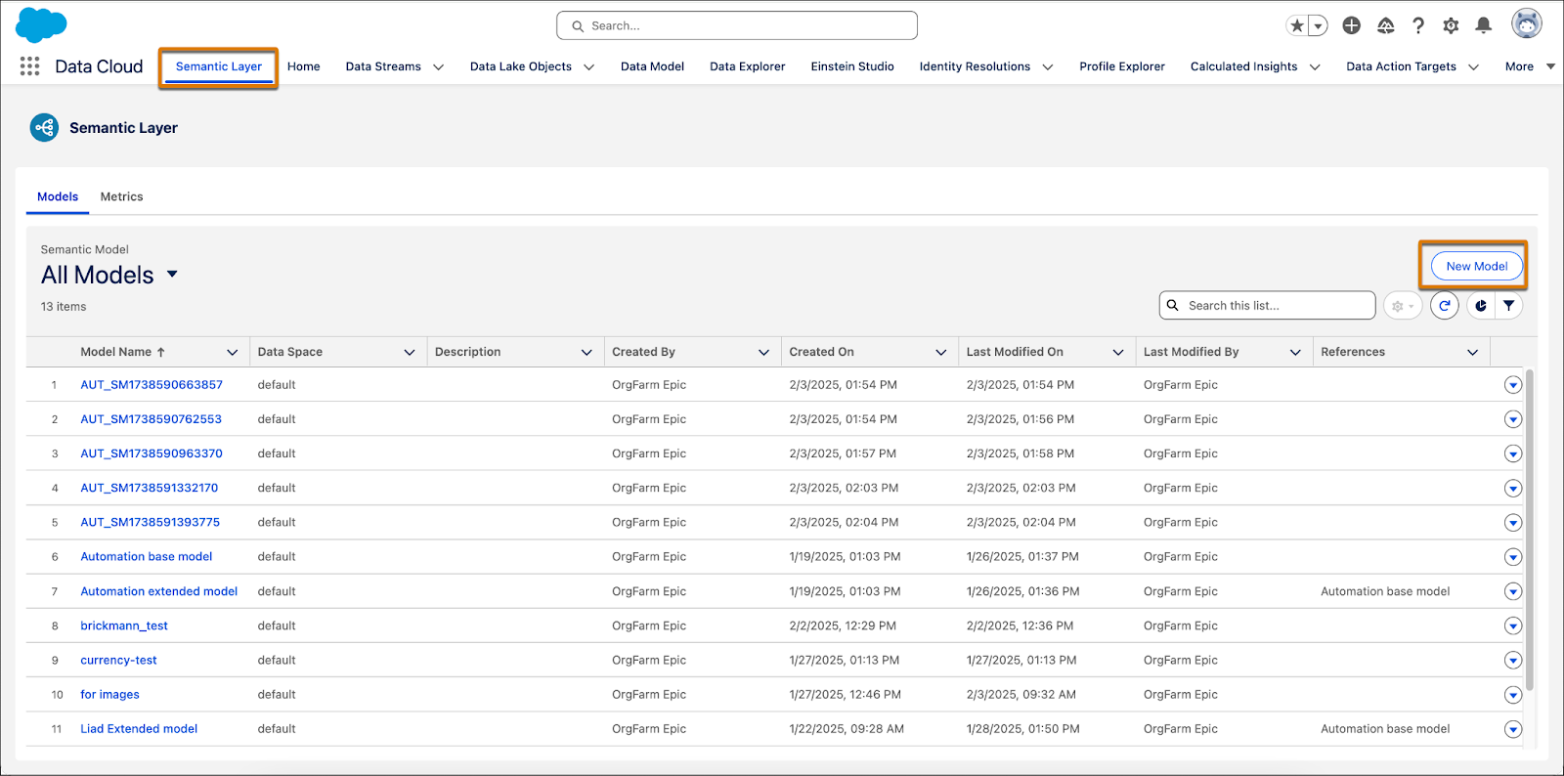This screenshot has height=776, width=1564.
Task: Open row actions for brickmann_test
Action: (x=1513, y=625)
